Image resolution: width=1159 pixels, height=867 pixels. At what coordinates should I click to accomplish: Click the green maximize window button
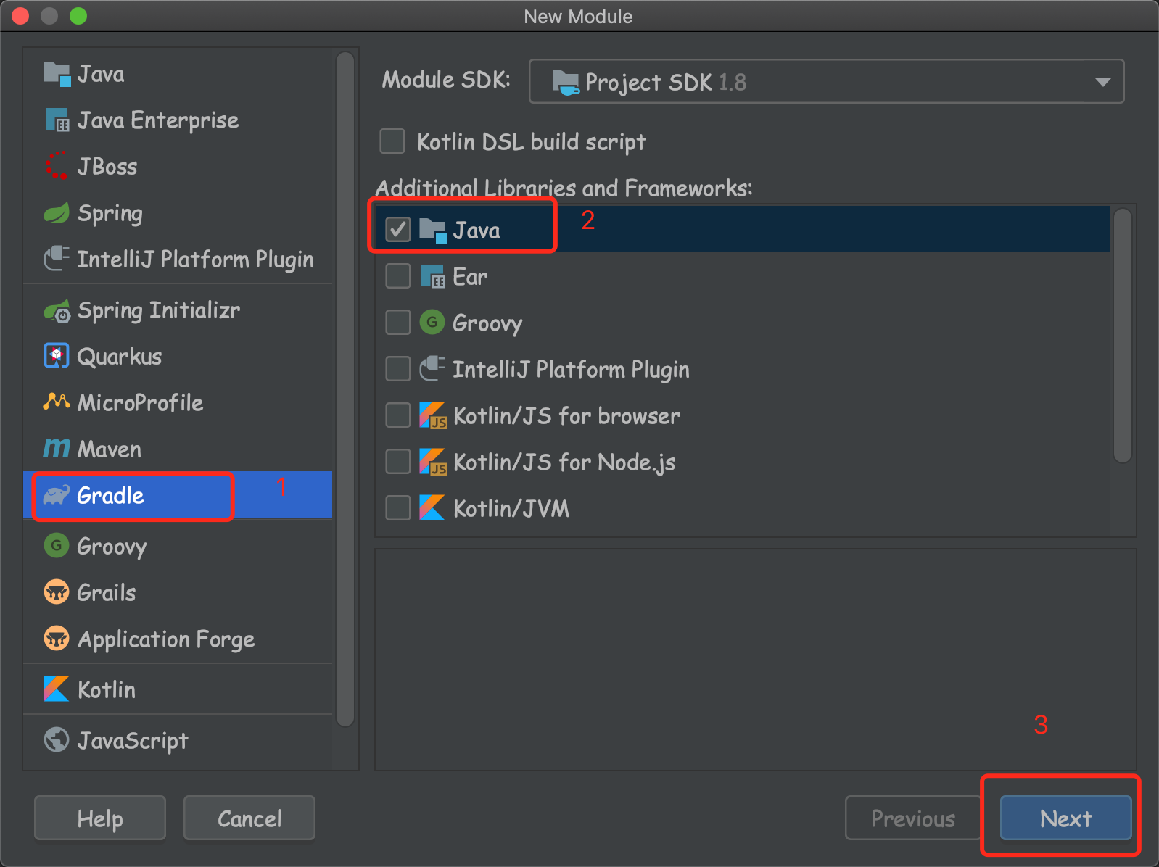point(78,16)
